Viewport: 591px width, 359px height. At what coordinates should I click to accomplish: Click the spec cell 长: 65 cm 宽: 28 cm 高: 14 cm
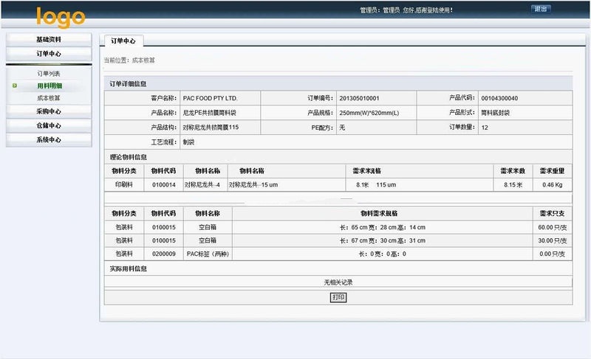383,228
